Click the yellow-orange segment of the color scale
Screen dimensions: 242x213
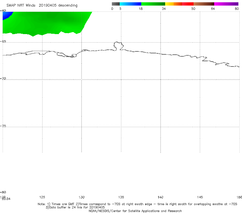tap(174, 4)
